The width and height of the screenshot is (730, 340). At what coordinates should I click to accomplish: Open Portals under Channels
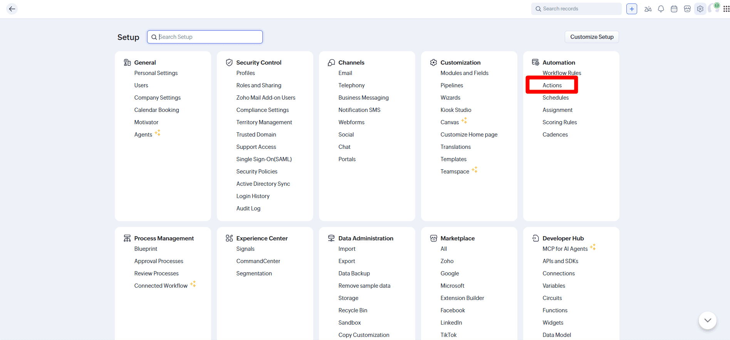(347, 159)
